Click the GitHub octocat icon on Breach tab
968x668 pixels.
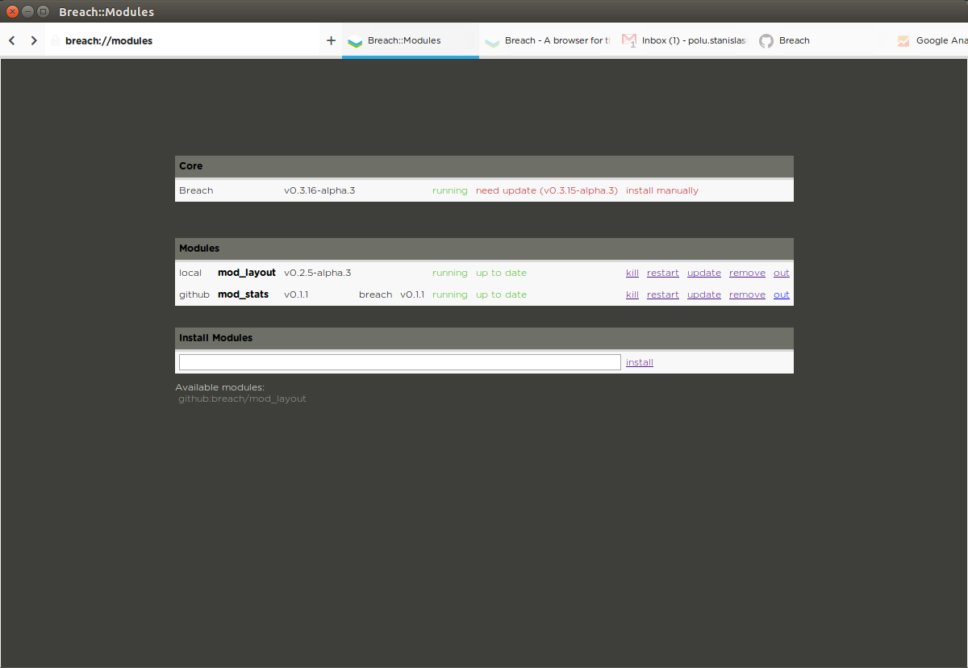pyautogui.click(x=766, y=41)
